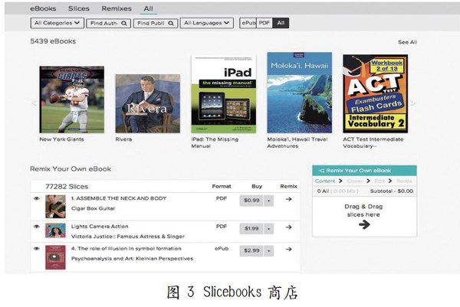Image resolution: width=460 pixels, height=307 pixels.
Task: Click the See All link
Action: tap(408, 42)
